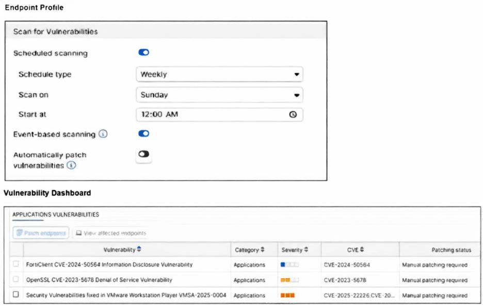Enable Automatically patch vulnerabilities toggle
Screen dimensions: 483x306
click(x=143, y=154)
